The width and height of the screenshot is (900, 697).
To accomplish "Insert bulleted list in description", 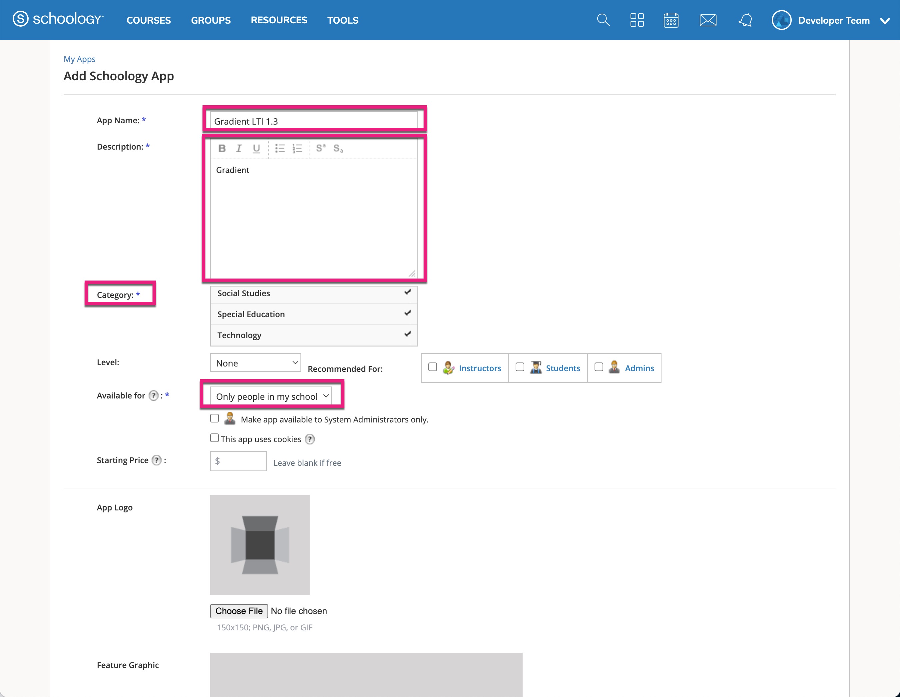I will [280, 148].
